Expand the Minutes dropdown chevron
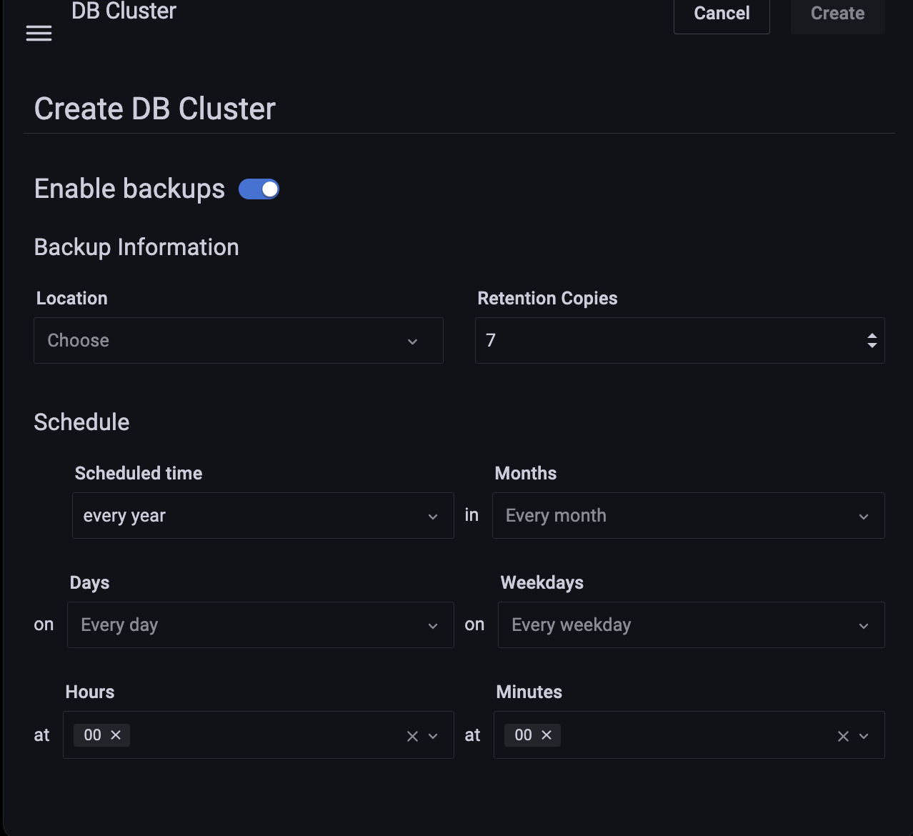Viewport: 913px width, 836px height. 864,736
